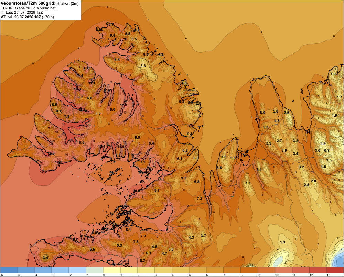Pick the legend swatch between 5 and 6
The image size is (344, 277).
(198, 270)
